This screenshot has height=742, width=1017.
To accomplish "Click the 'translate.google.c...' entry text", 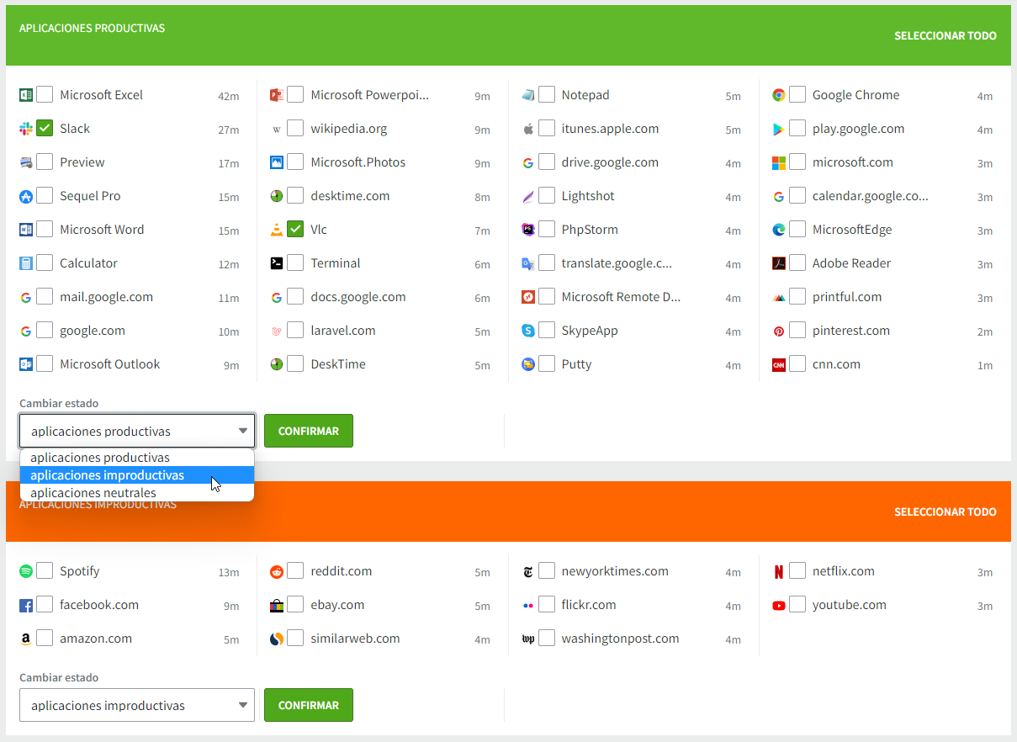I will 617,263.
